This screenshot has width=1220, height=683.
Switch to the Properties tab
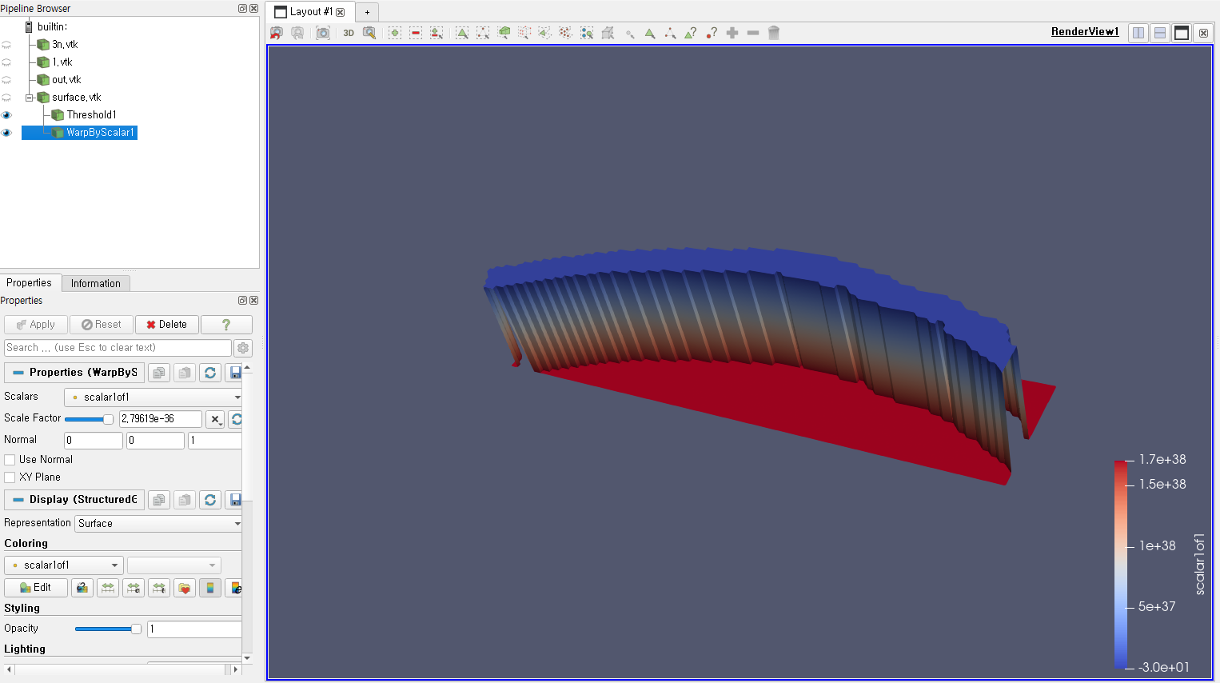tap(29, 283)
